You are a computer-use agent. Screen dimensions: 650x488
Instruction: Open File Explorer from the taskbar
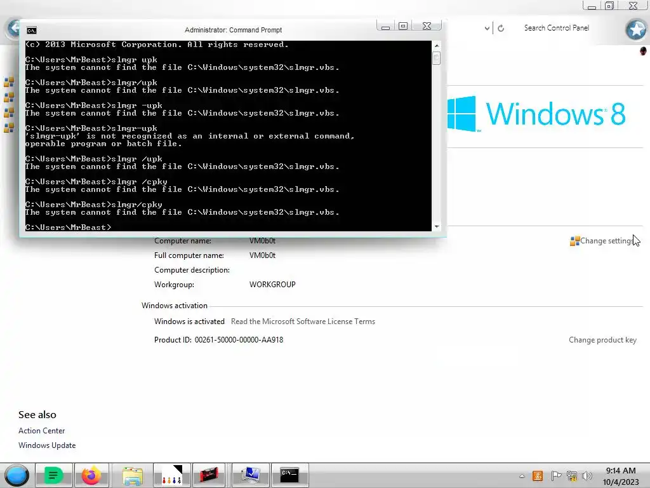pos(132,475)
